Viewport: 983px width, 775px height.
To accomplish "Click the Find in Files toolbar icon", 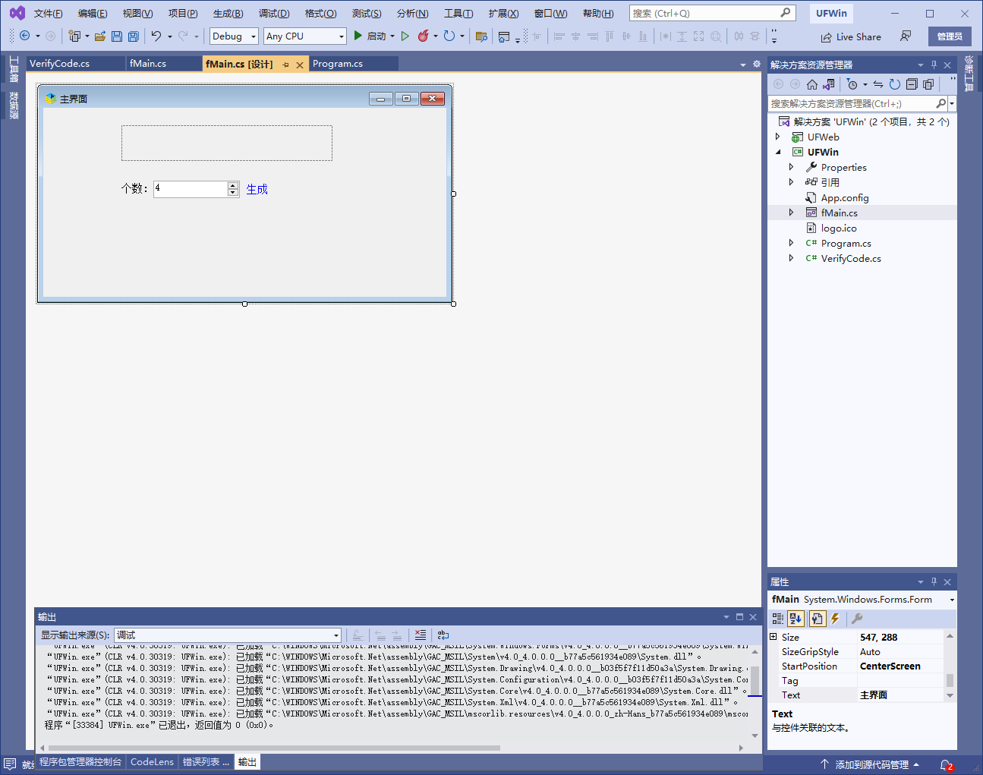I will [480, 36].
